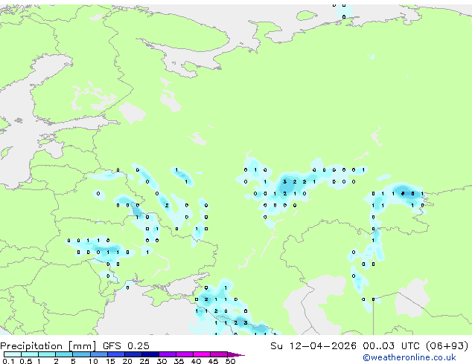Select the "Su 12-04-2026" date text
The width and height of the screenshot is (472, 364).
click(313, 345)
